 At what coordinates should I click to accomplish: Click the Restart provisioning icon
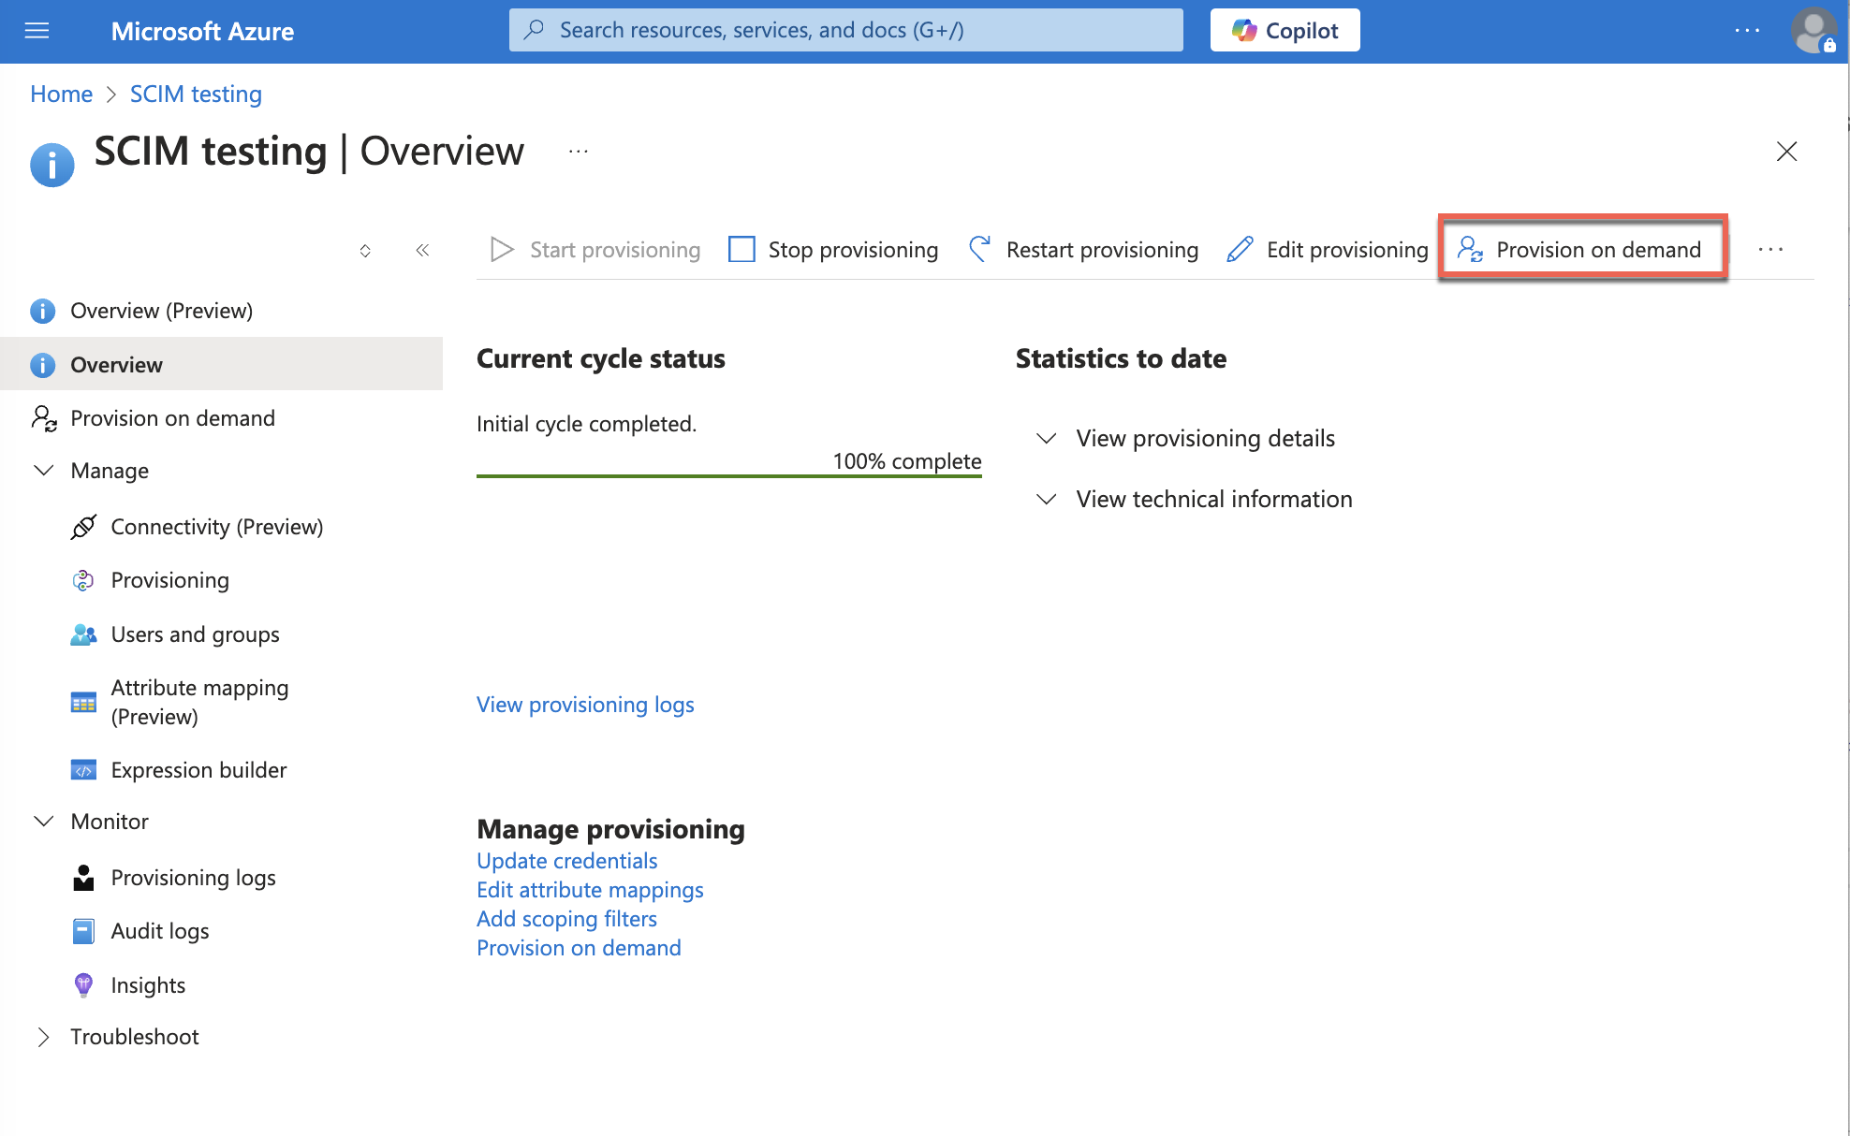[x=979, y=249]
